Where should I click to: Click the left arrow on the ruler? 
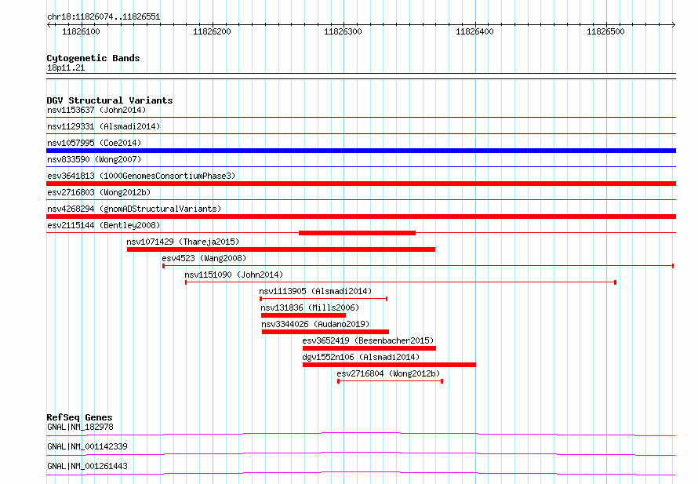(x=49, y=25)
